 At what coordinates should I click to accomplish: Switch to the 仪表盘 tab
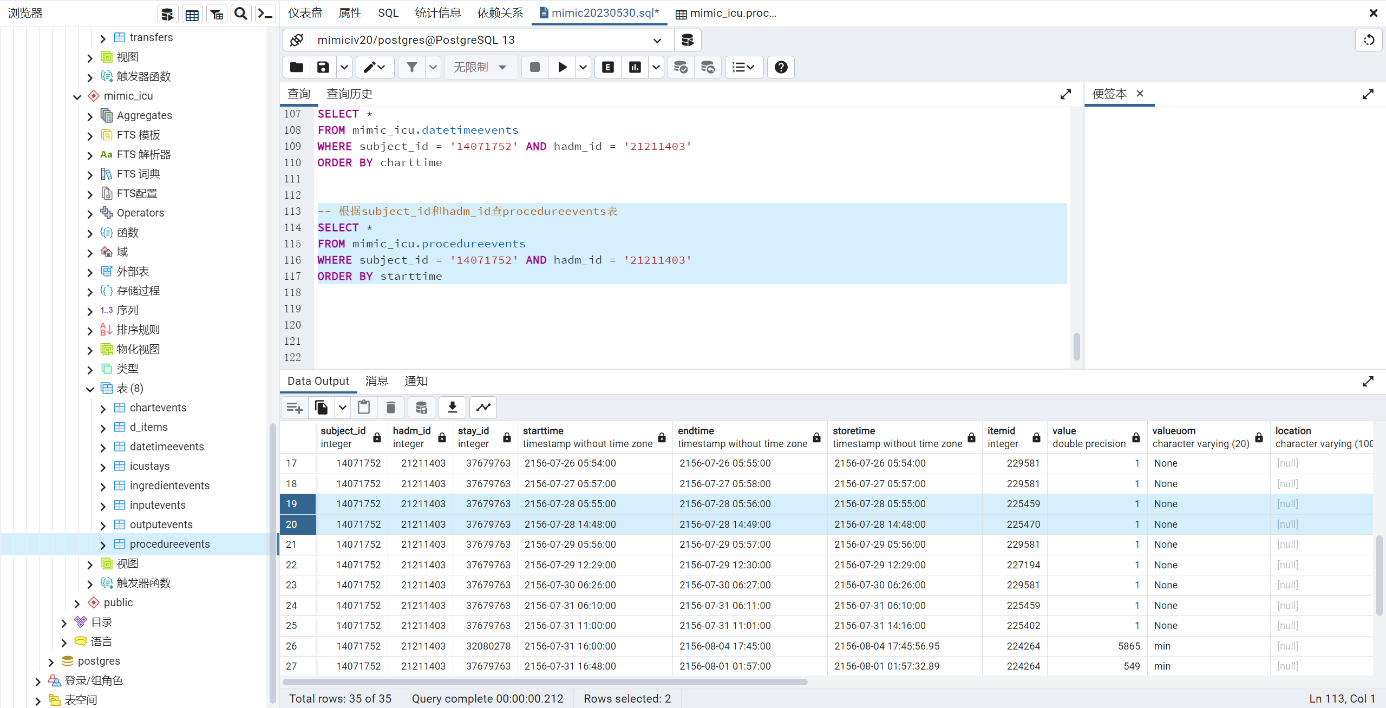point(305,13)
